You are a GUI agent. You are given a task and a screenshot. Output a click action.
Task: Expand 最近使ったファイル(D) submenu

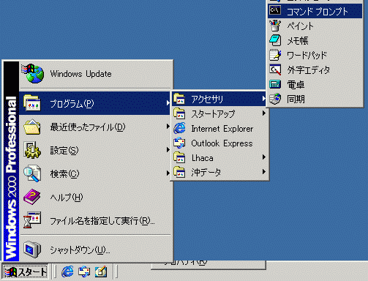[x=95, y=127]
